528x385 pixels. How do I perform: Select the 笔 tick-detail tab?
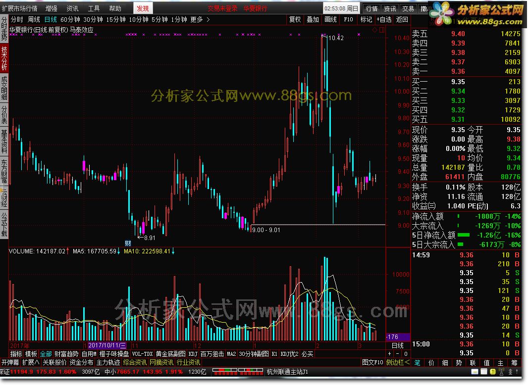point(418,362)
